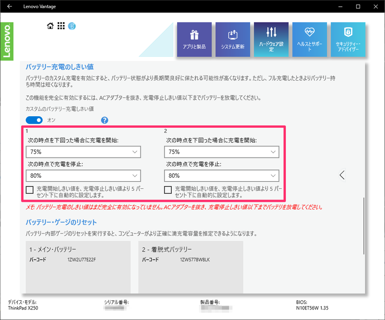Go back with the arrow in title bar
The image size is (385, 320).
10,6
